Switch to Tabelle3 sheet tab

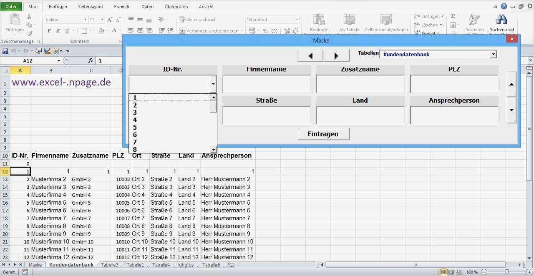tap(110, 265)
